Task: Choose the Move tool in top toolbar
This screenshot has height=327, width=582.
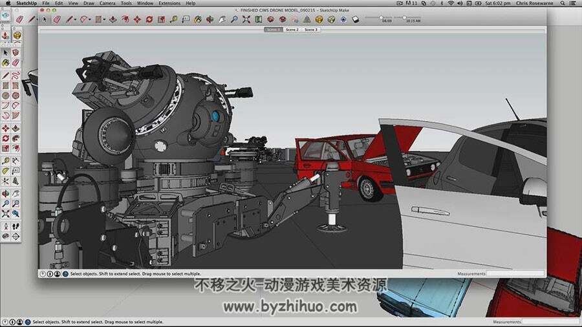Action: pyautogui.click(x=137, y=19)
